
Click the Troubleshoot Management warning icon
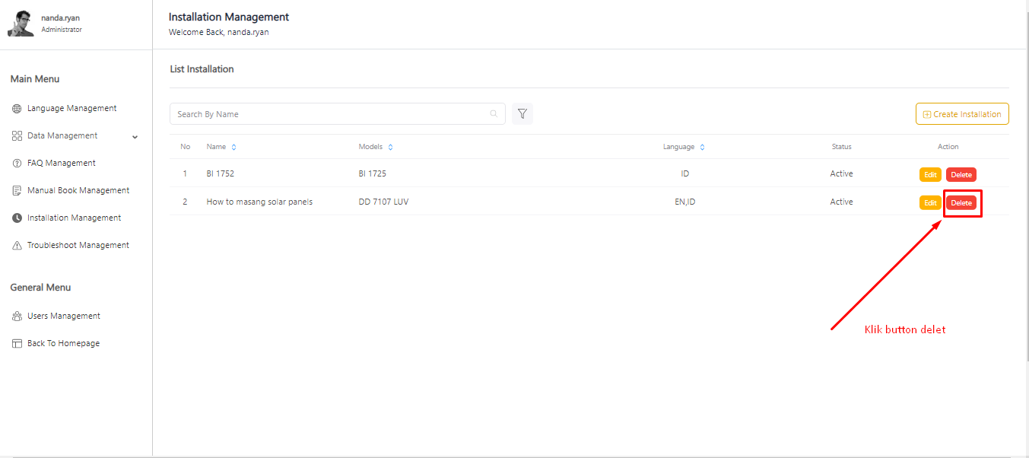pos(17,246)
